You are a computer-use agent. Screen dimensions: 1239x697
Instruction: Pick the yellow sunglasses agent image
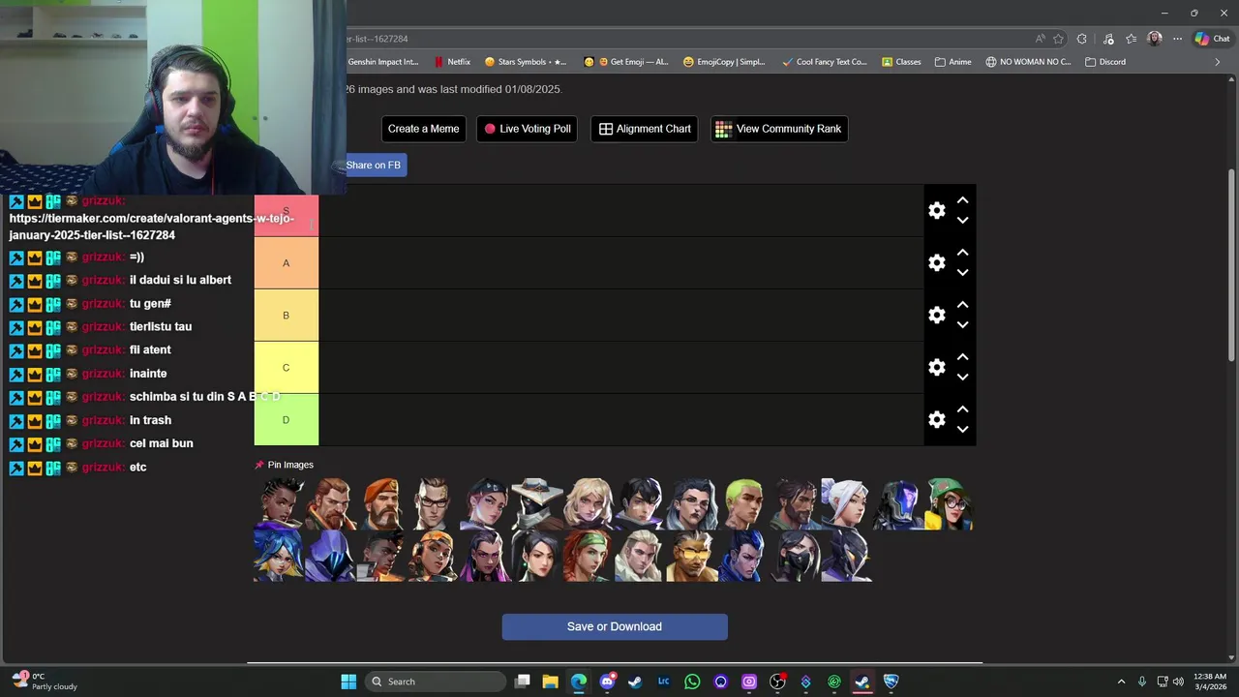tap(692, 556)
